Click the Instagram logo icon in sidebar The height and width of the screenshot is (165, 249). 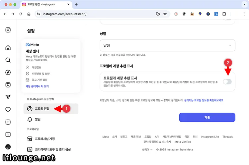pyautogui.click(x=8, y=30)
